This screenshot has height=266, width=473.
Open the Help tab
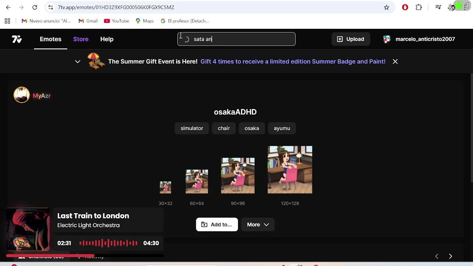click(107, 39)
